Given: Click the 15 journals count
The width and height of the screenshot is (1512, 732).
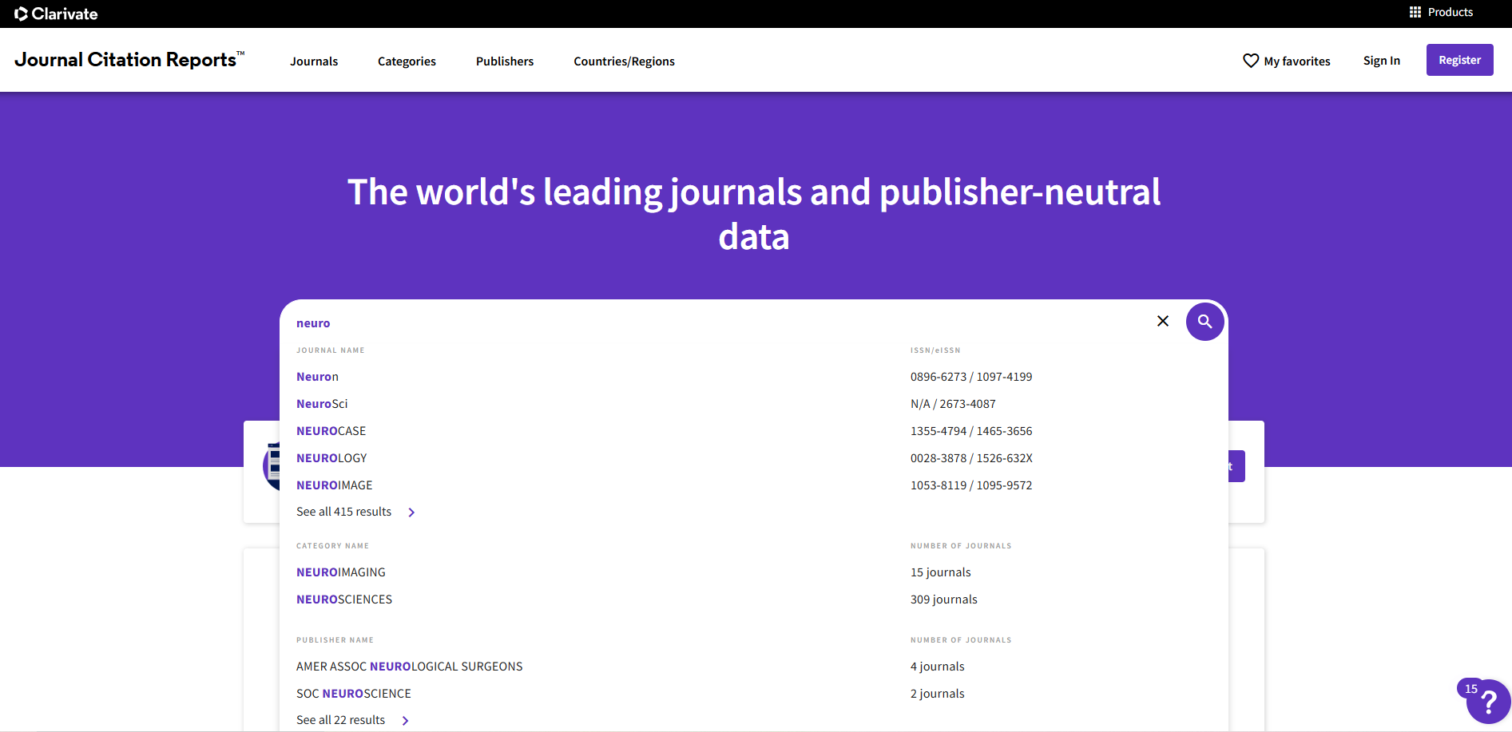Looking at the screenshot, I should 940,572.
